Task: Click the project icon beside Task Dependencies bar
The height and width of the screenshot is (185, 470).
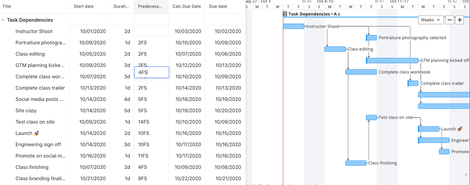Action: 285,14
